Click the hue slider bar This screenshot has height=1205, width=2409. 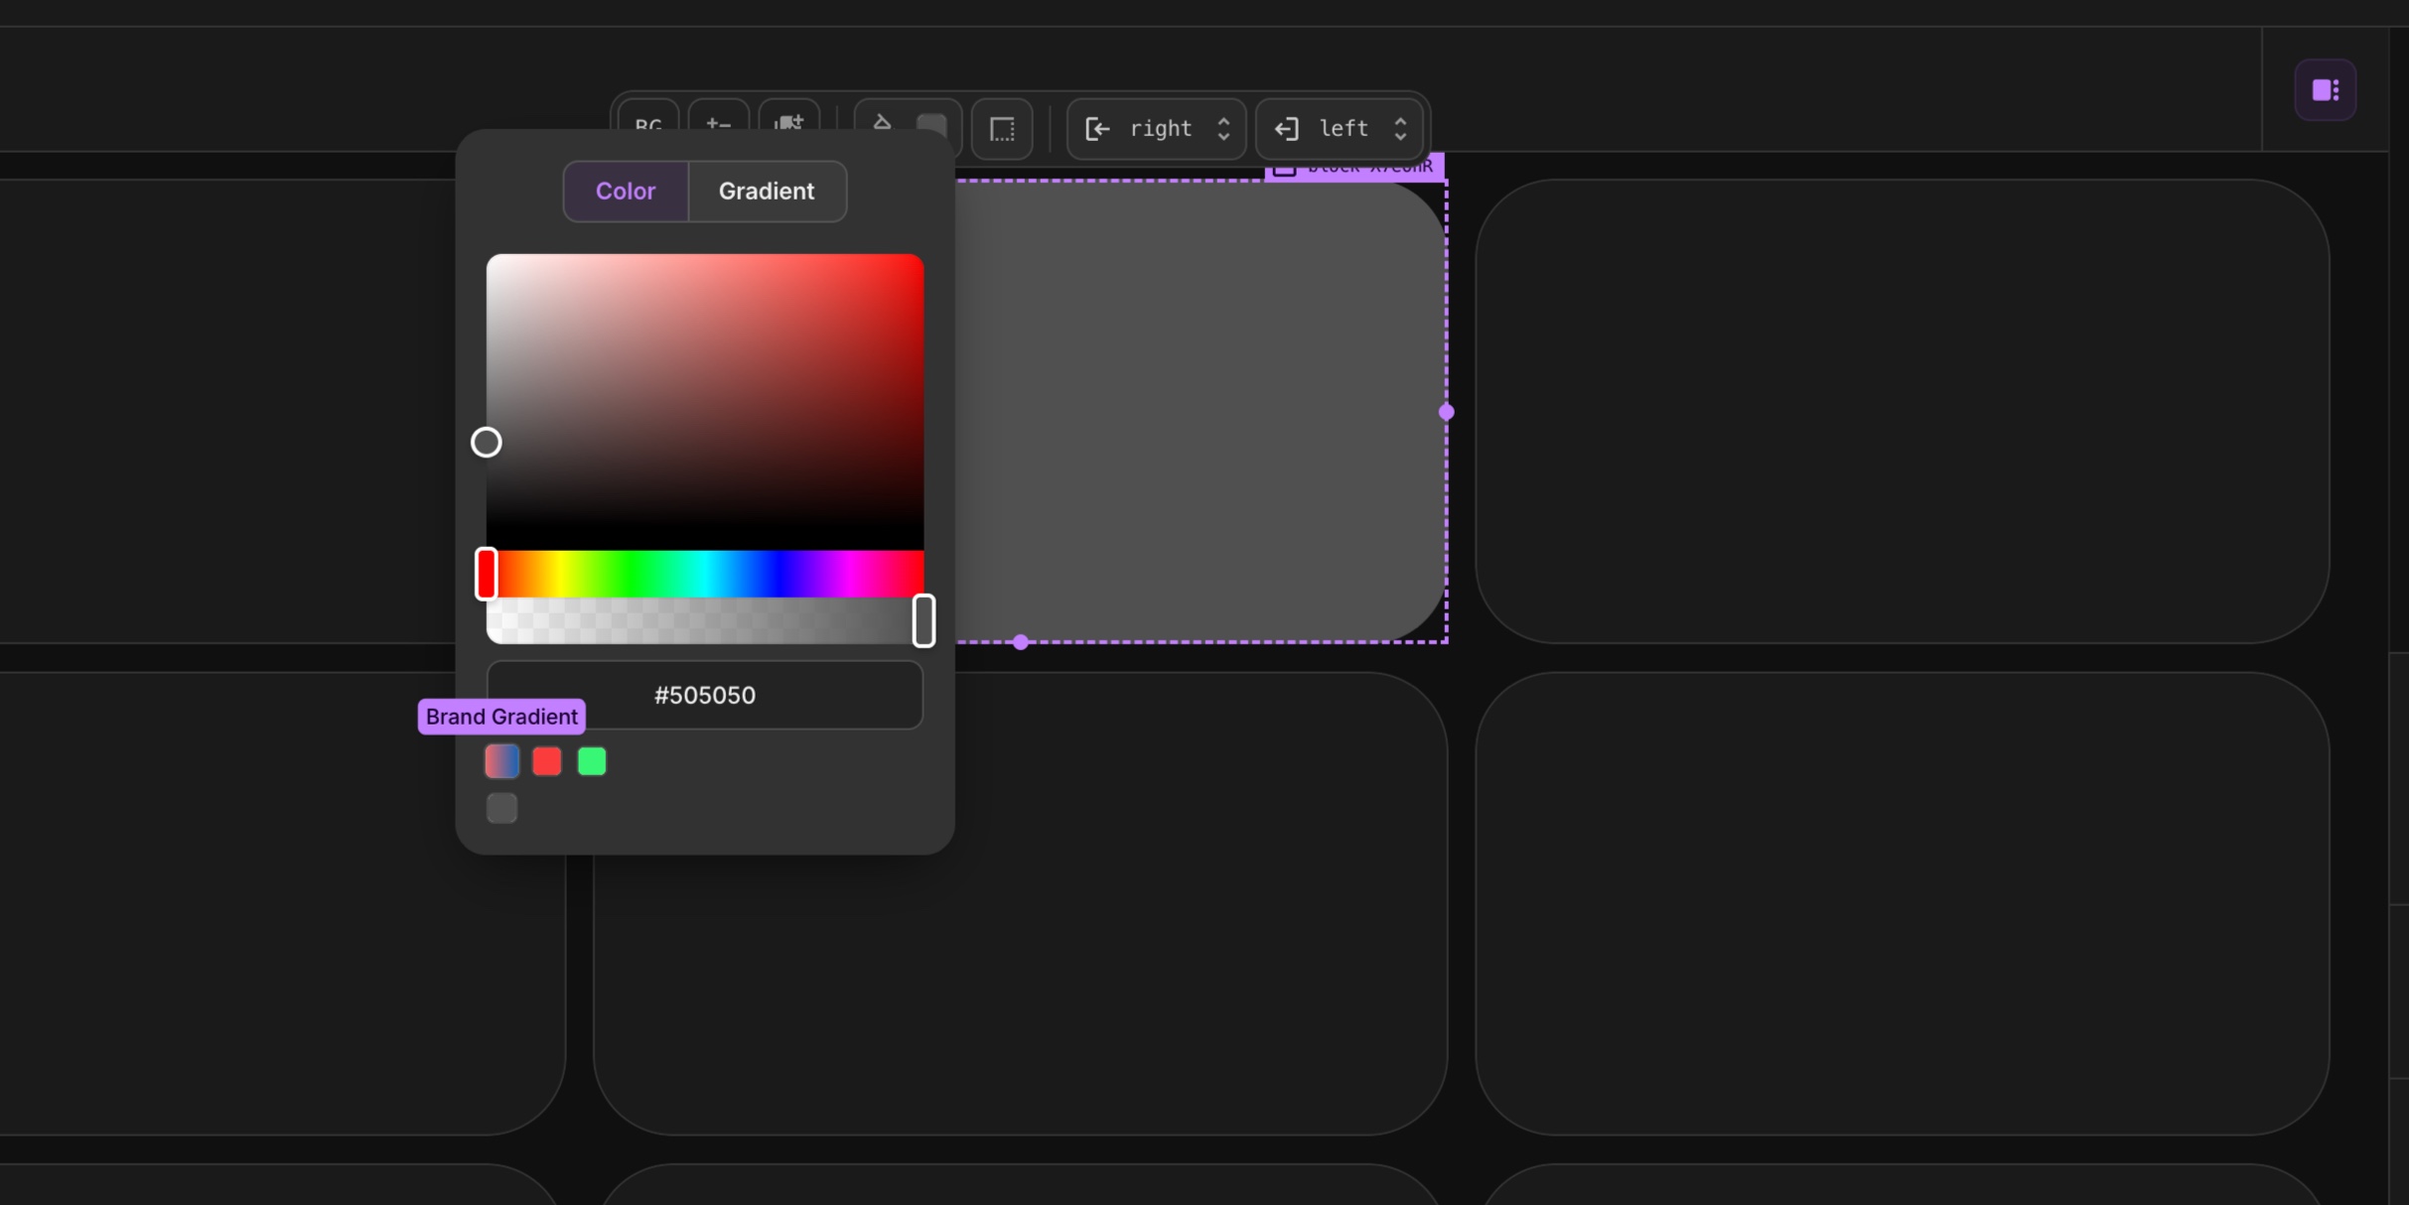coord(705,574)
